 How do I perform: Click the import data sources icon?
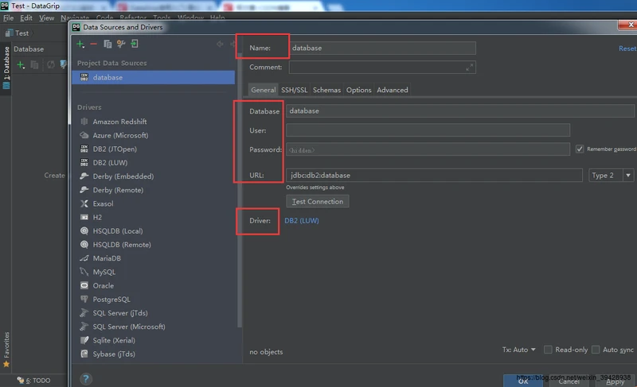[x=134, y=44]
